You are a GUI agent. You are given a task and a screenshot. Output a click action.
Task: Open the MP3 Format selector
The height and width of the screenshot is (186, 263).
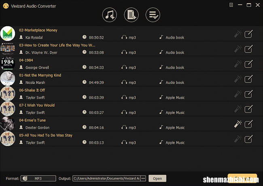click(x=38, y=178)
